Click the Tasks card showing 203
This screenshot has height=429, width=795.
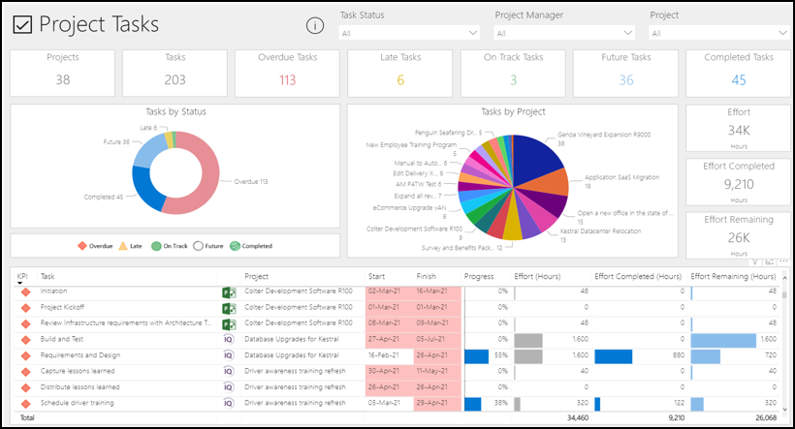[175, 73]
